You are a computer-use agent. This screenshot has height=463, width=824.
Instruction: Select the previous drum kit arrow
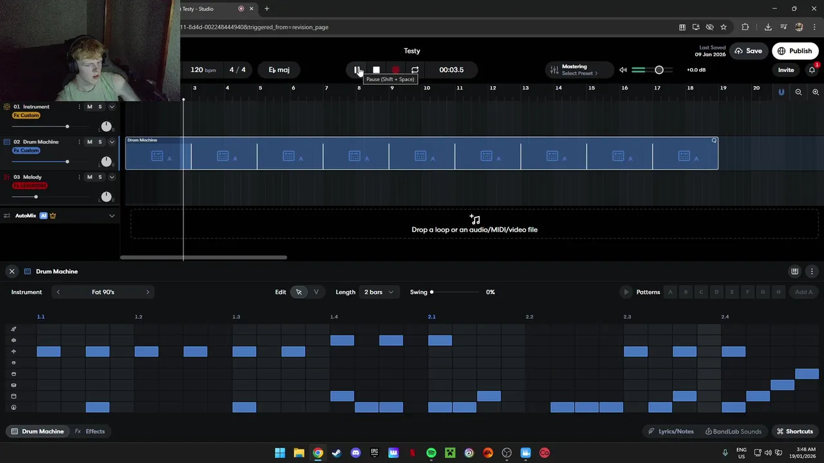(x=58, y=292)
